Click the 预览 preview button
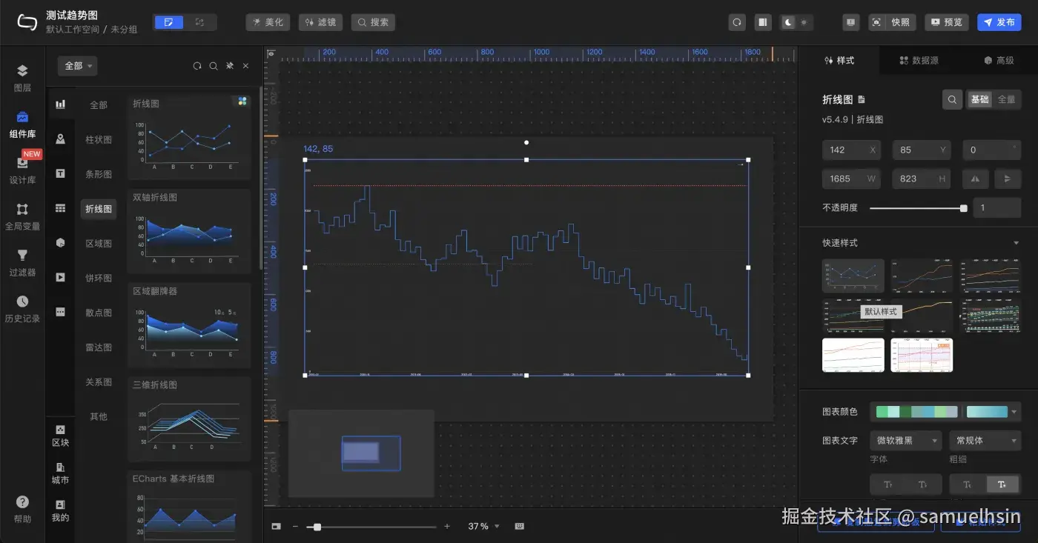 [947, 22]
